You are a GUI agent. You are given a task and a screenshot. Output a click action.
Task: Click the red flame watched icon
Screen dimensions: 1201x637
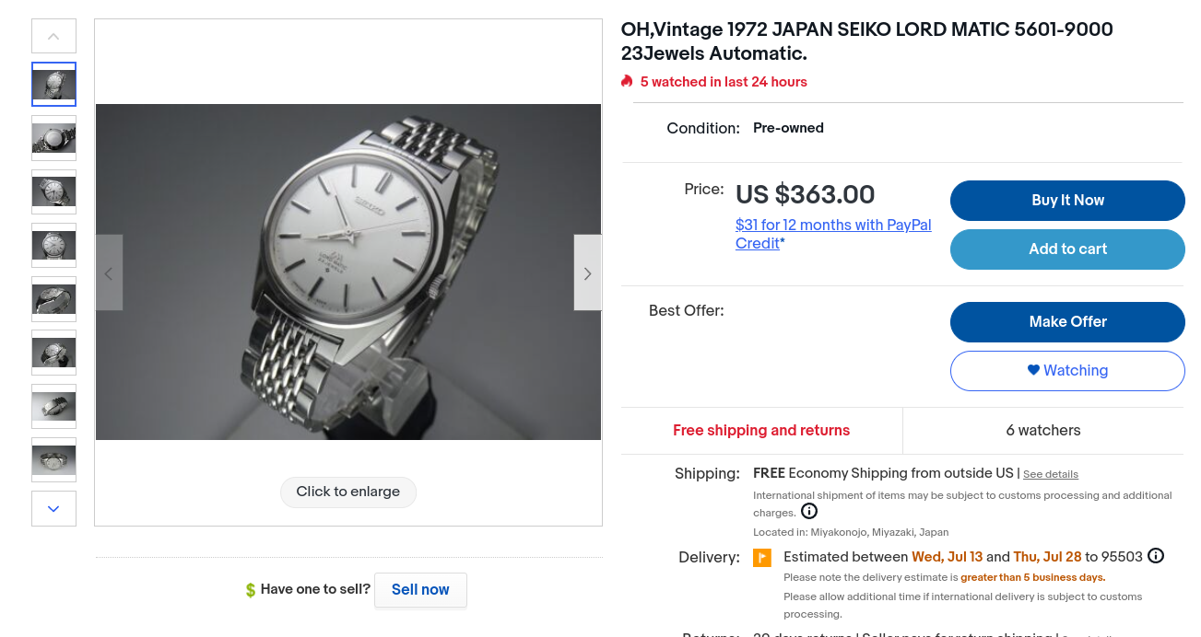coord(627,81)
